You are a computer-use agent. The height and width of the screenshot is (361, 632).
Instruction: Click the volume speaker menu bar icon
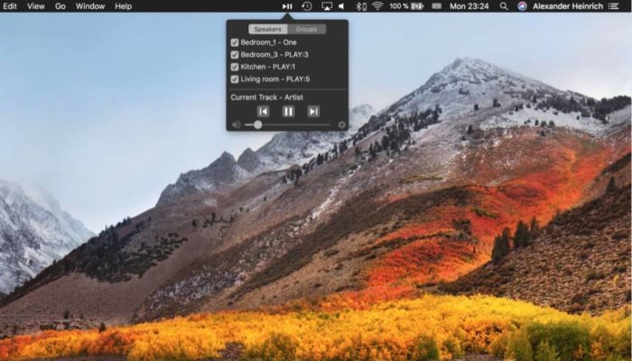341,6
